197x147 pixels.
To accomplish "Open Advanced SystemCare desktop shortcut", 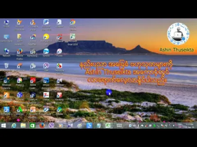I will 7,83.
